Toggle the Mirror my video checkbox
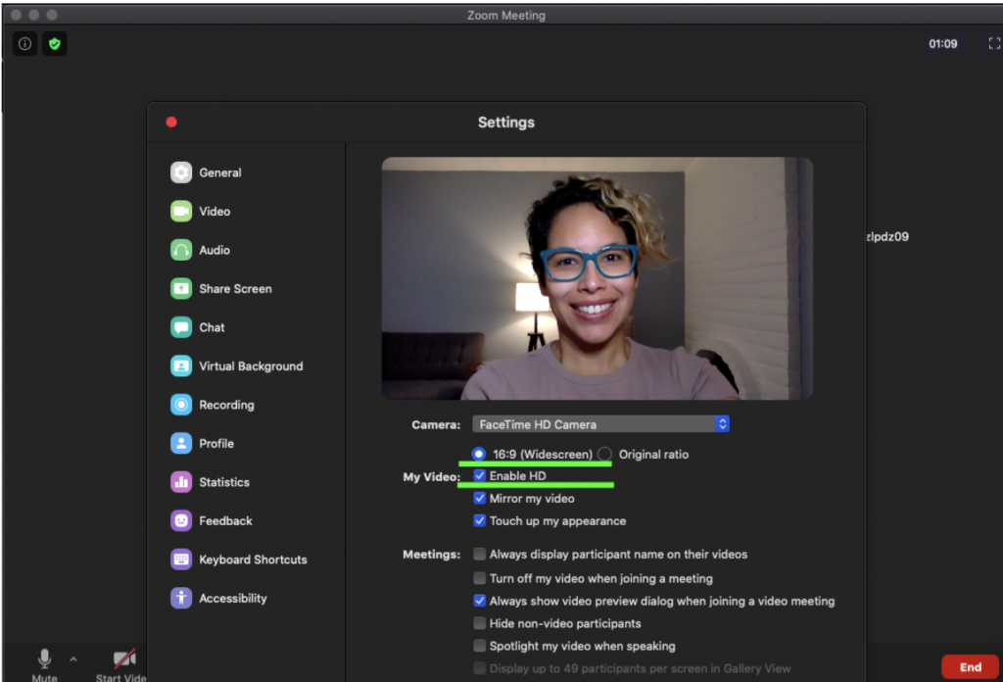The height and width of the screenshot is (682, 1003). point(479,498)
